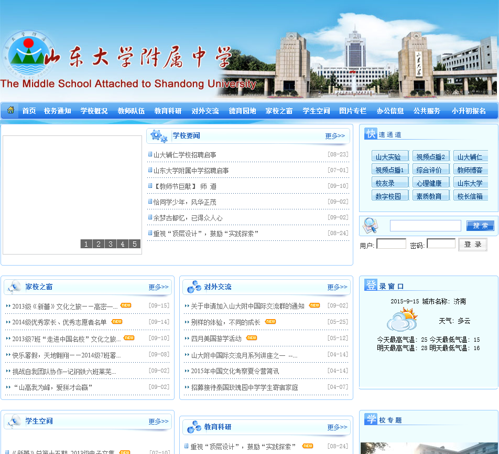Screen dimensions: 499x454
Task: Open 小升初报名 menu item
Action: tap(469, 111)
